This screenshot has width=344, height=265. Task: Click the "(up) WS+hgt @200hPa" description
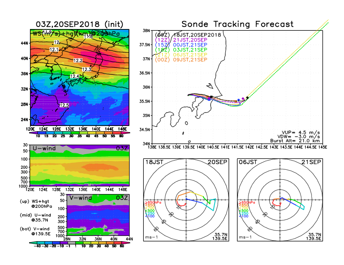coord(36,204)
